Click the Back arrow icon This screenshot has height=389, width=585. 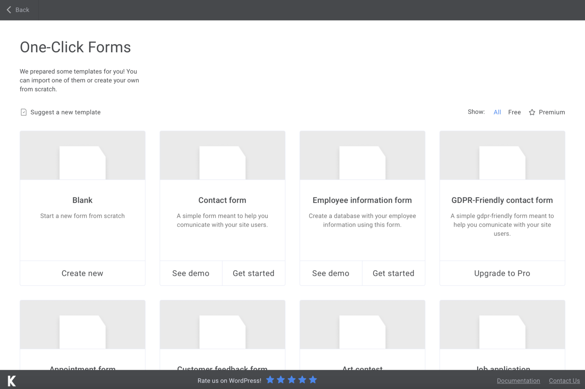coord(9,10)
